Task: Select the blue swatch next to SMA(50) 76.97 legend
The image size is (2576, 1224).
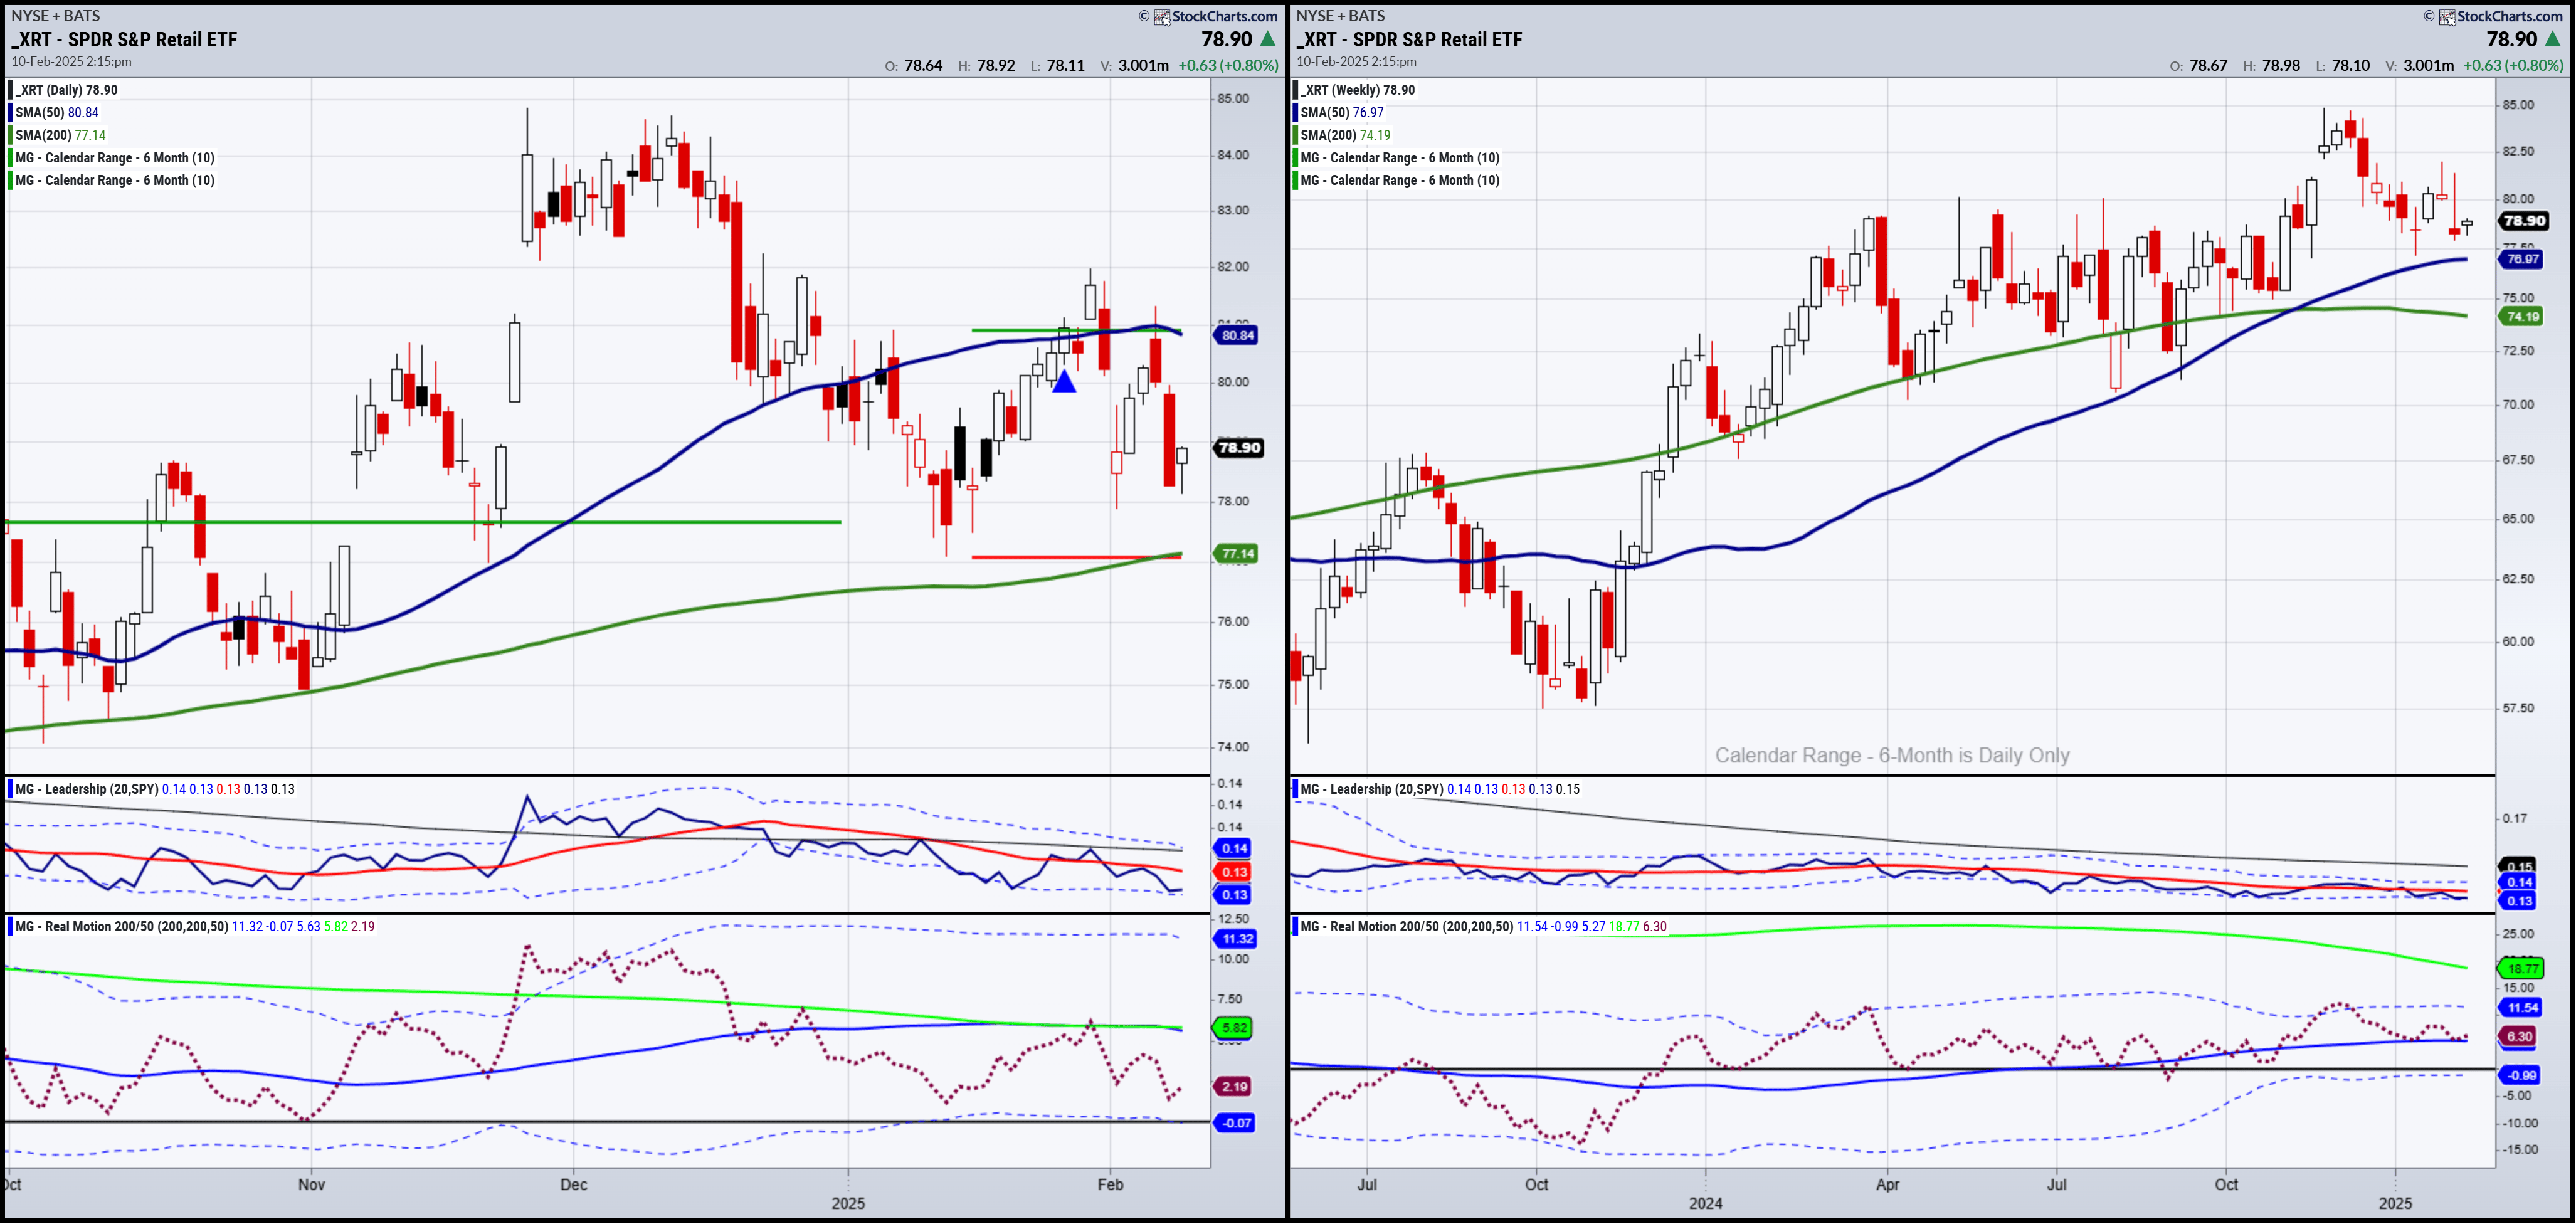Action: 1296,113
